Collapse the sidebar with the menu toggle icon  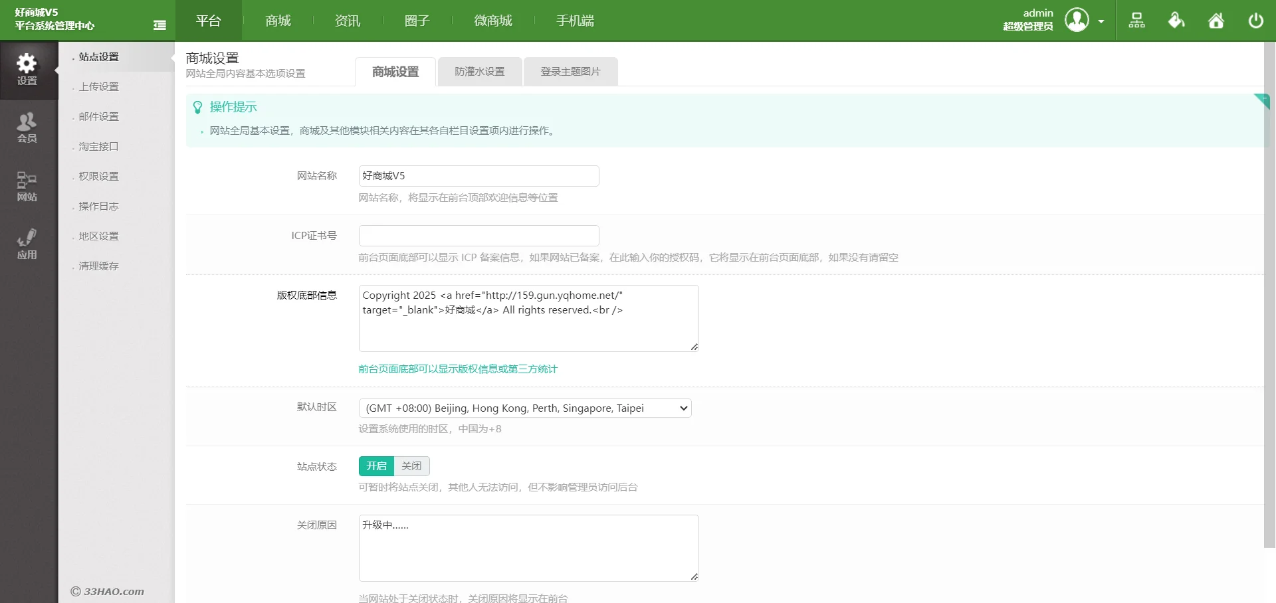[x=159, y=25]
